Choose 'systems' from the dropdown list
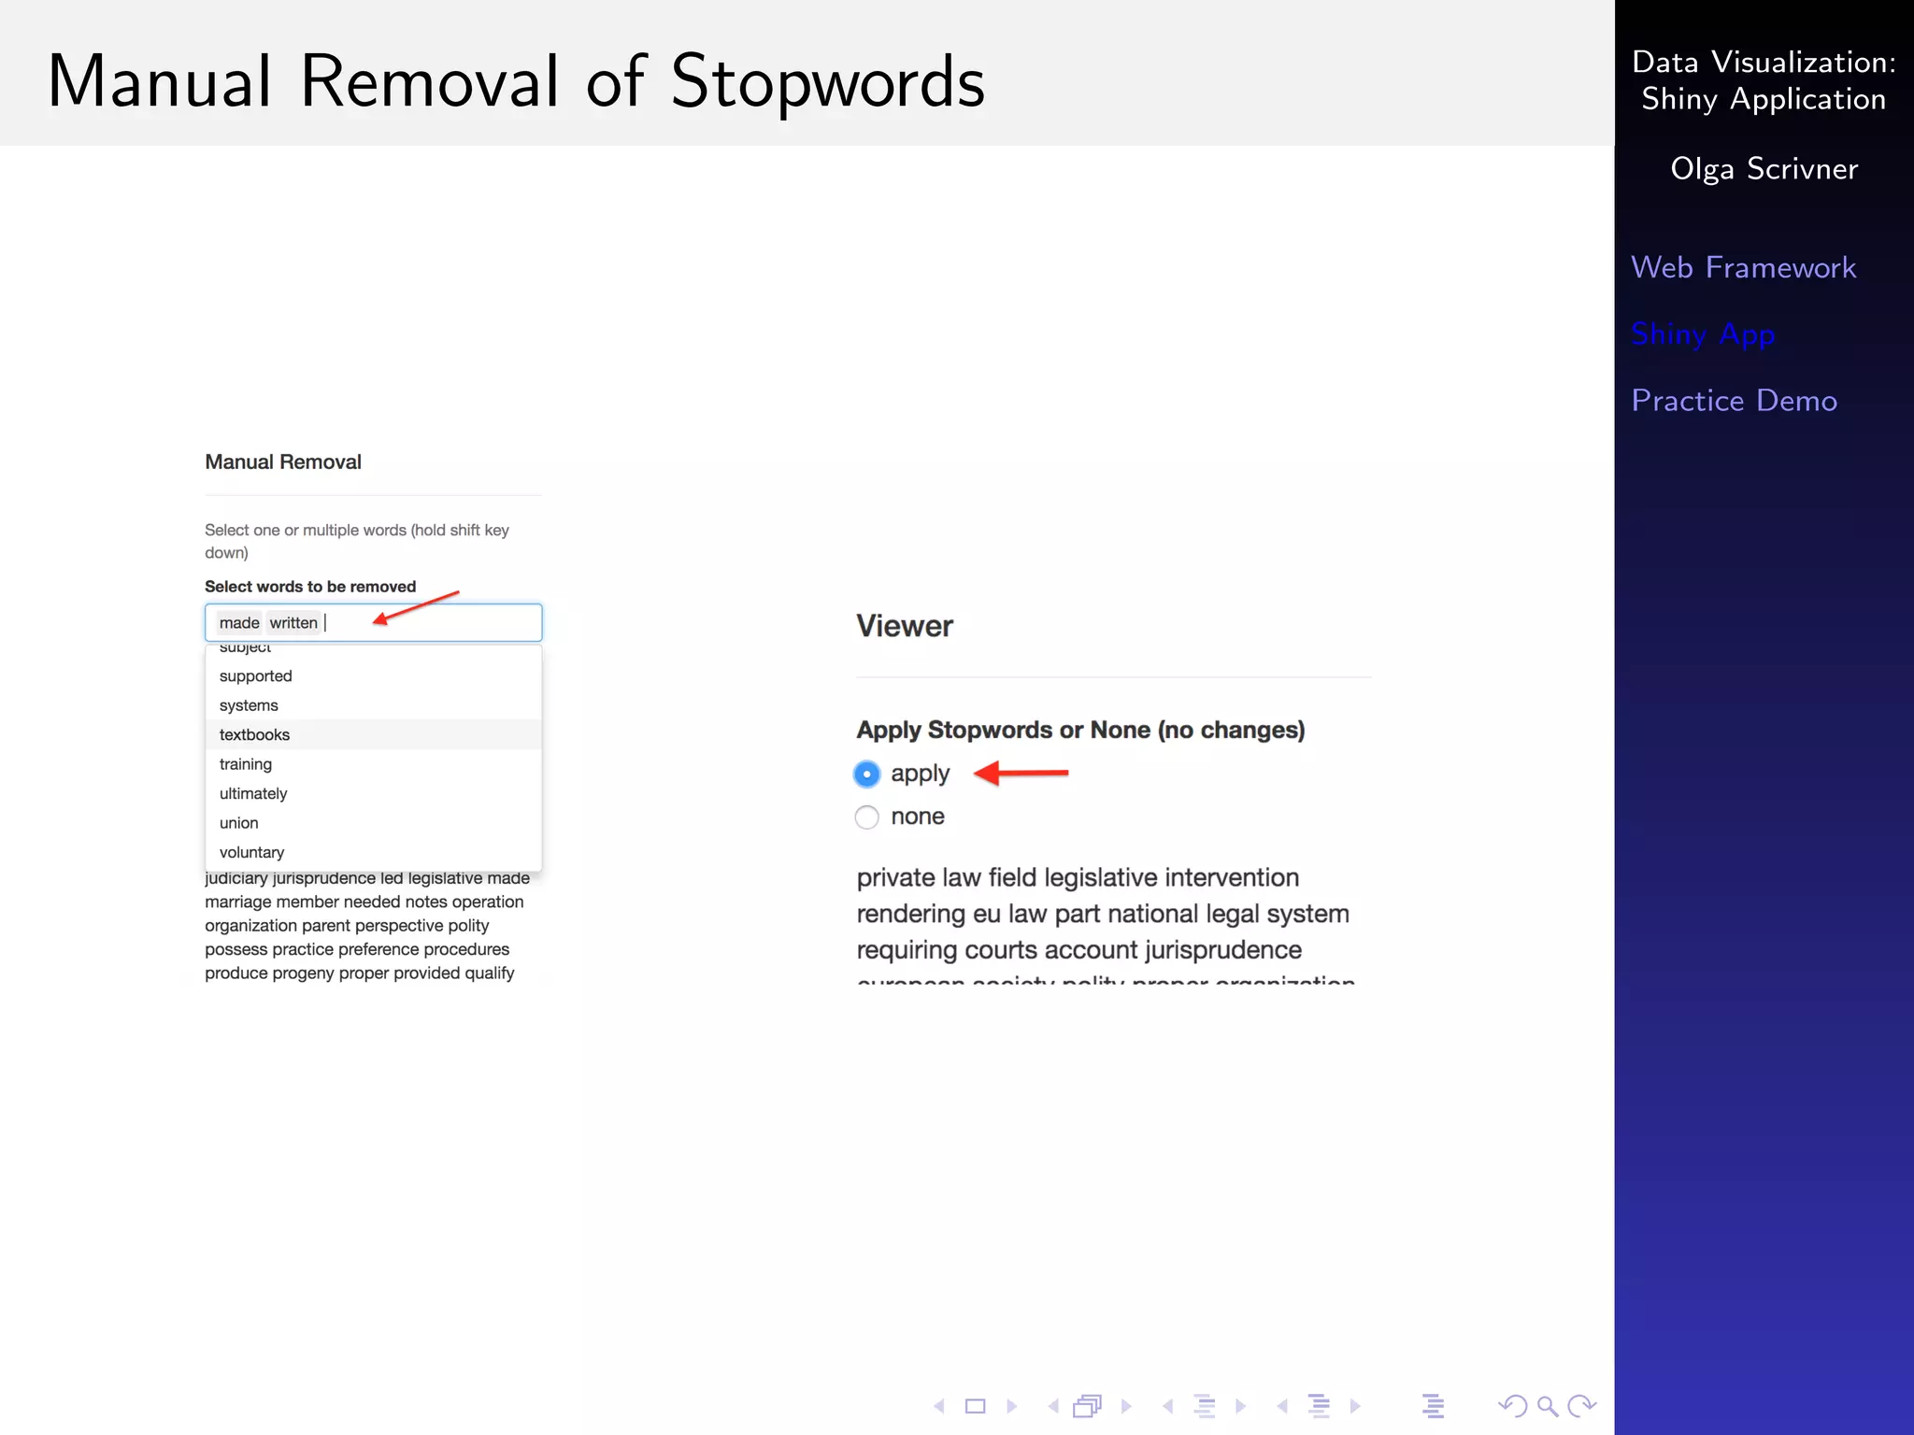Screen dimensions: 1914x1435 pos(373,705)
